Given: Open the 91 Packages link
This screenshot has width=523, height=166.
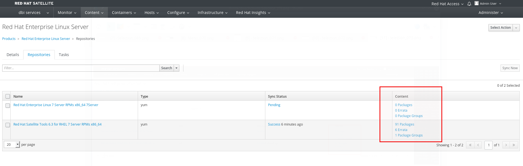Looking at the screenshot, I should (404, 124).
